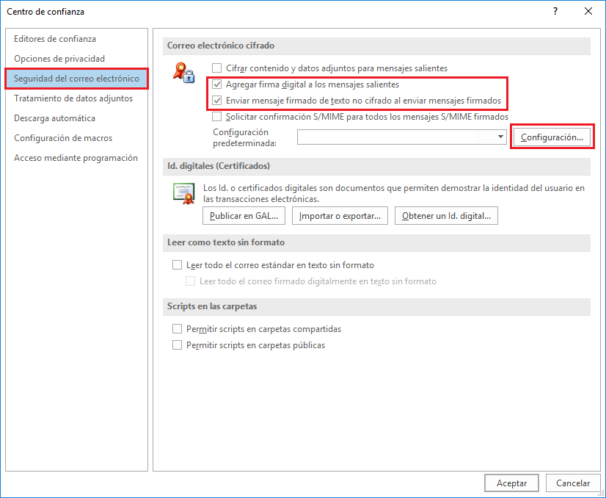Open Opciones de privacidad section

[x=59, y=59]
